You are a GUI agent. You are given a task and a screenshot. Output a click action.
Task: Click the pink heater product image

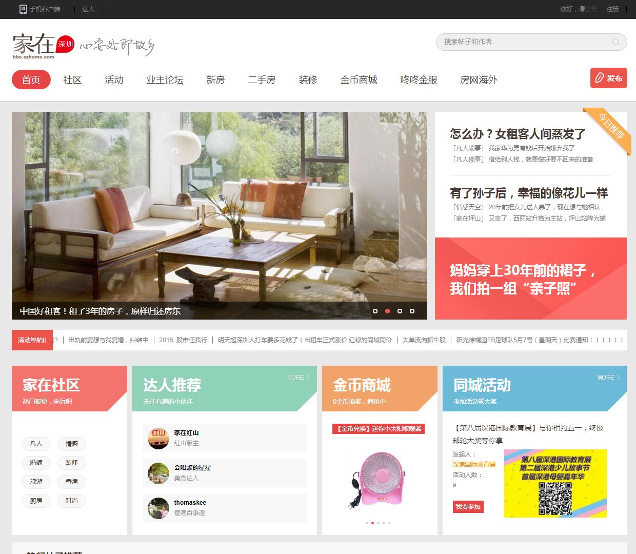point(379,478)
